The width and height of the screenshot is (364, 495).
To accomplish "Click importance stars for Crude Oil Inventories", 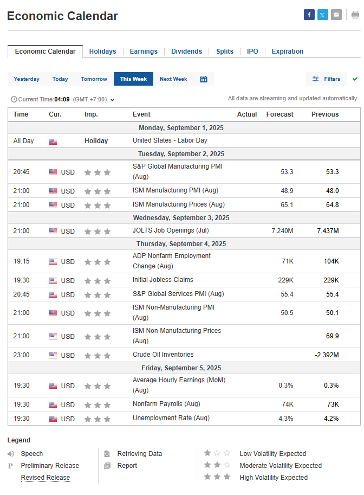I will 97,356.
